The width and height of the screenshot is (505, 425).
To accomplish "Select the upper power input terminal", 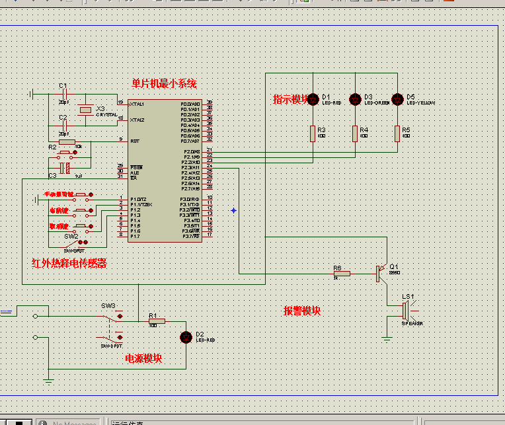I will 36,316.
